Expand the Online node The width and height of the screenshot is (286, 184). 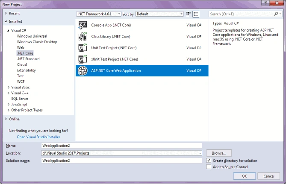(6, 119)
